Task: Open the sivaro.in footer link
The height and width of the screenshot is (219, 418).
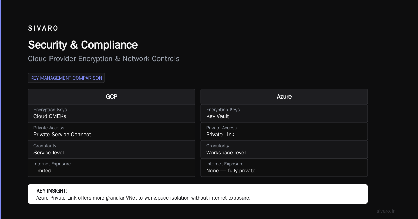Action: 386,211
